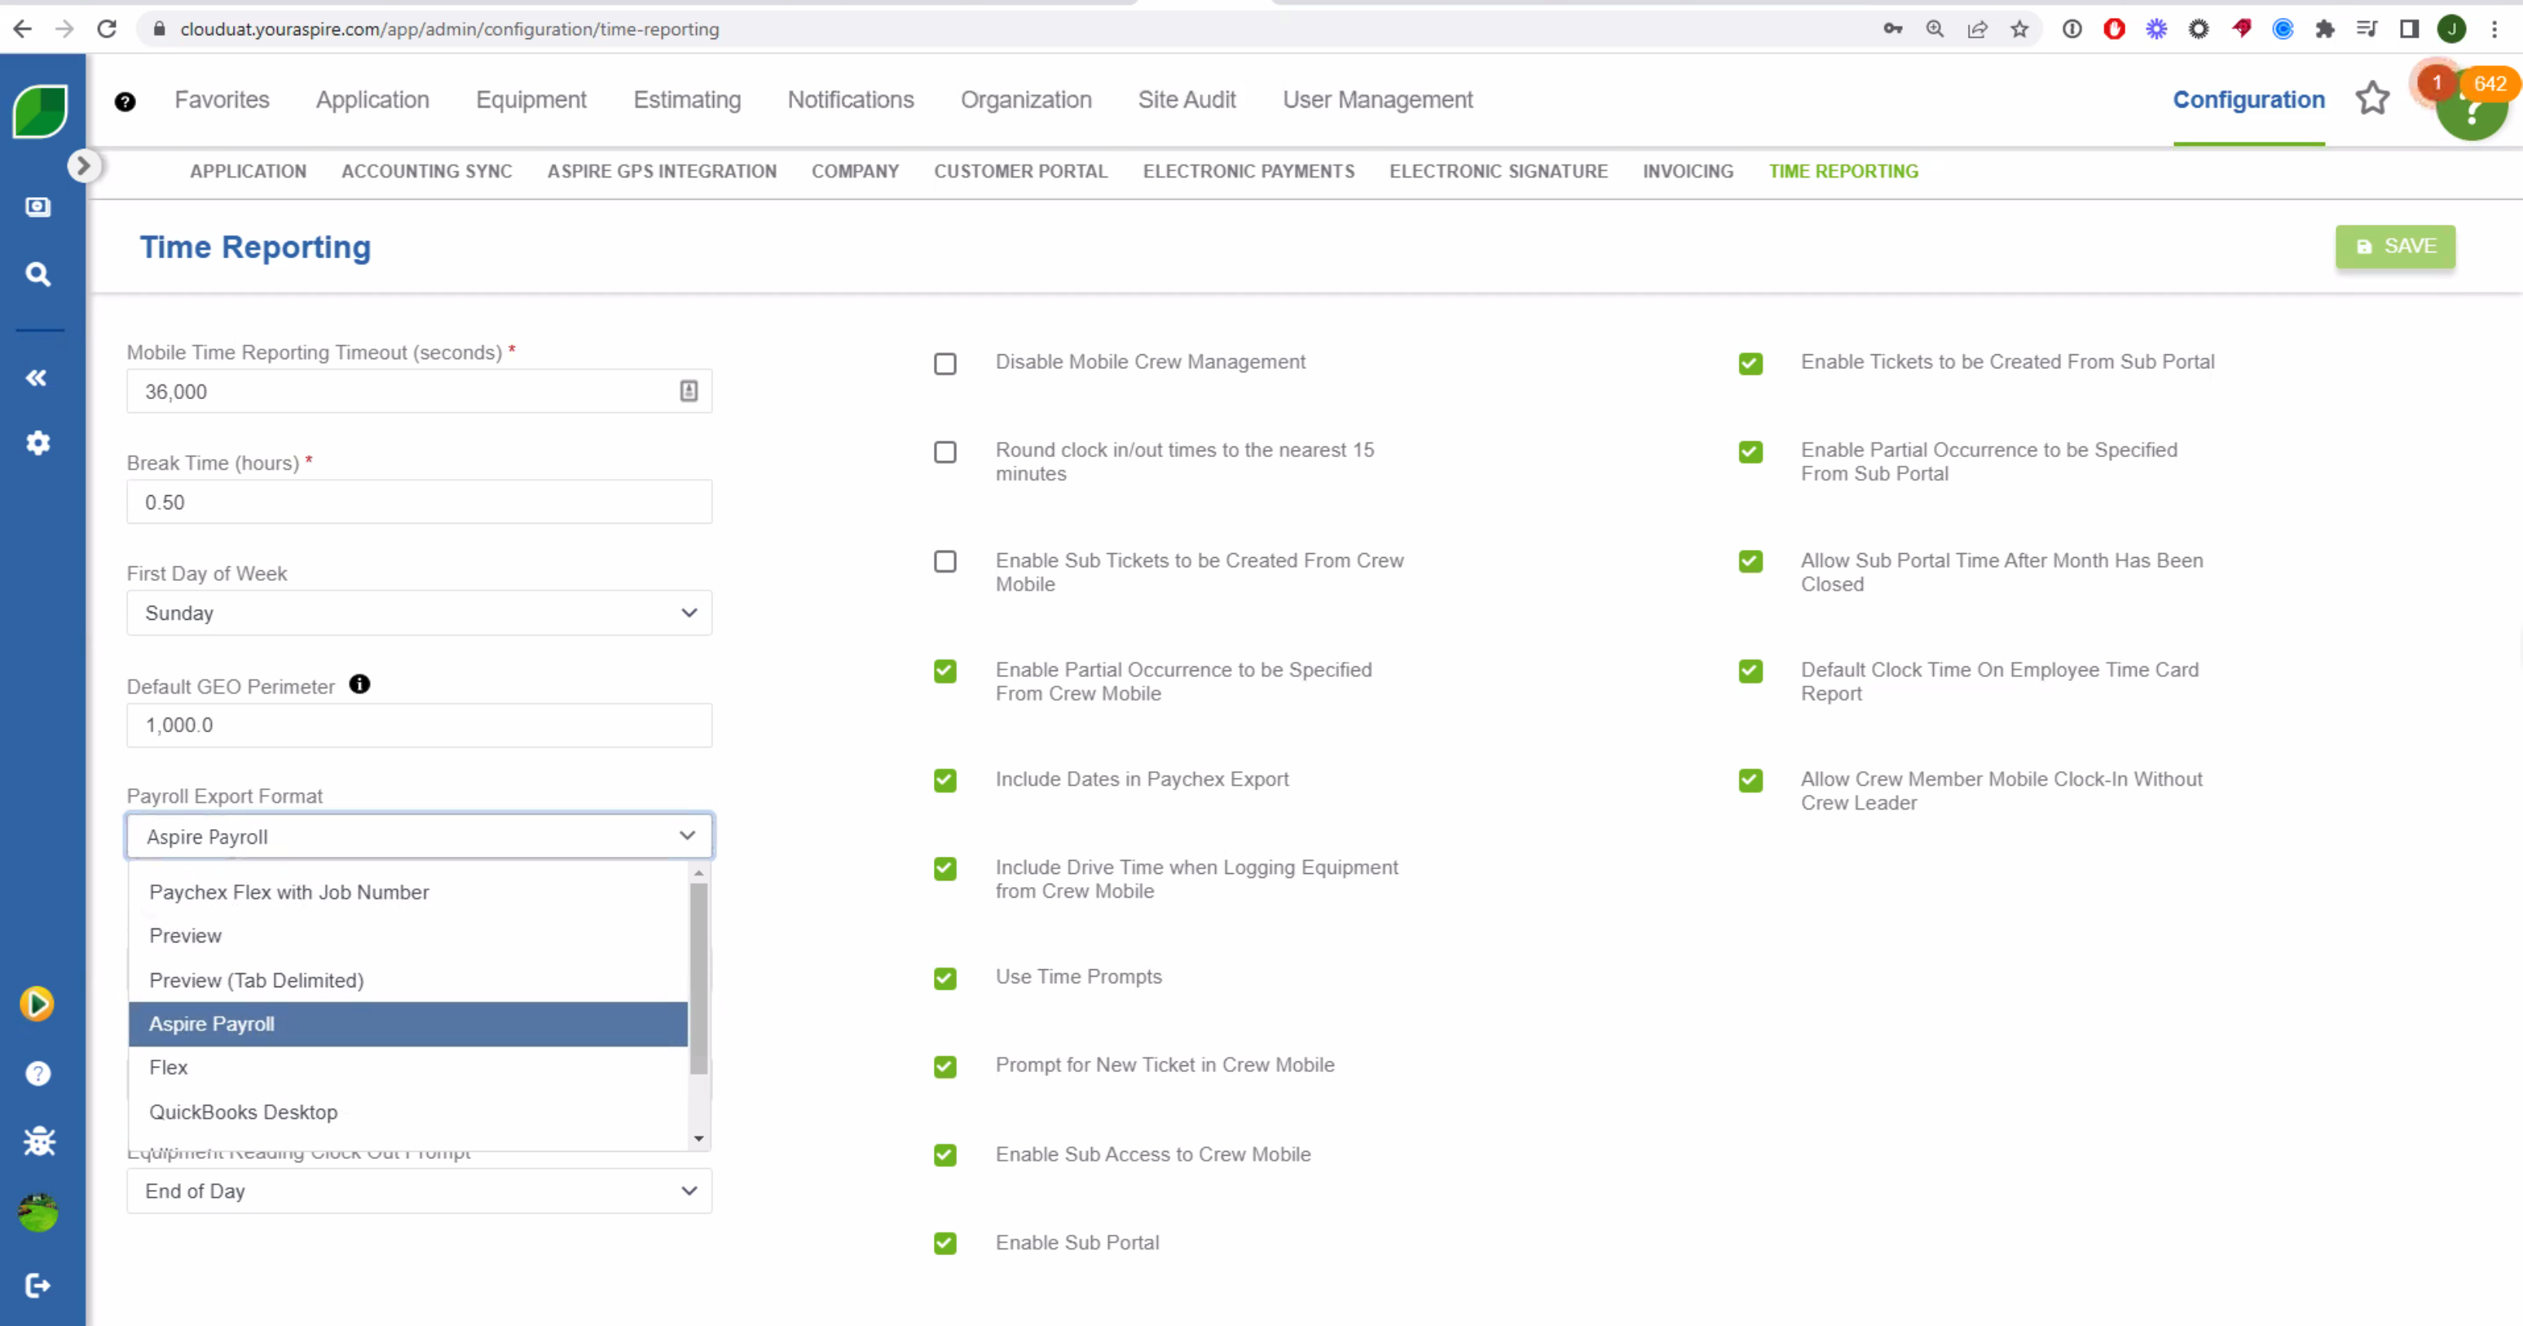
Task: Check Disable Mobile Crew Management
Action: click(945, 364)
